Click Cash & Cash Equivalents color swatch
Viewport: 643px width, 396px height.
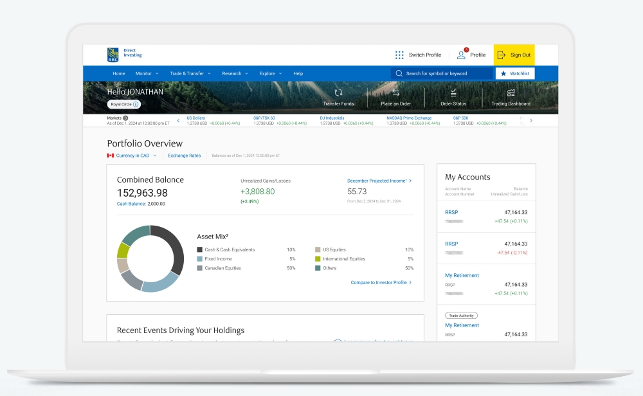click(x=200, y=249)
